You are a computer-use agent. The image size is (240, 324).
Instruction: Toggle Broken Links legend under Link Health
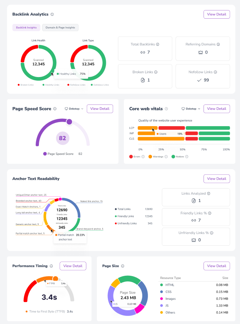(x=26, y=85)
